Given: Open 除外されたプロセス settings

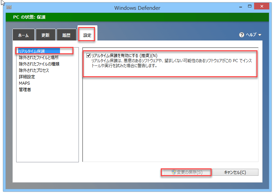Looking at the screenshot, I should 34,71.
